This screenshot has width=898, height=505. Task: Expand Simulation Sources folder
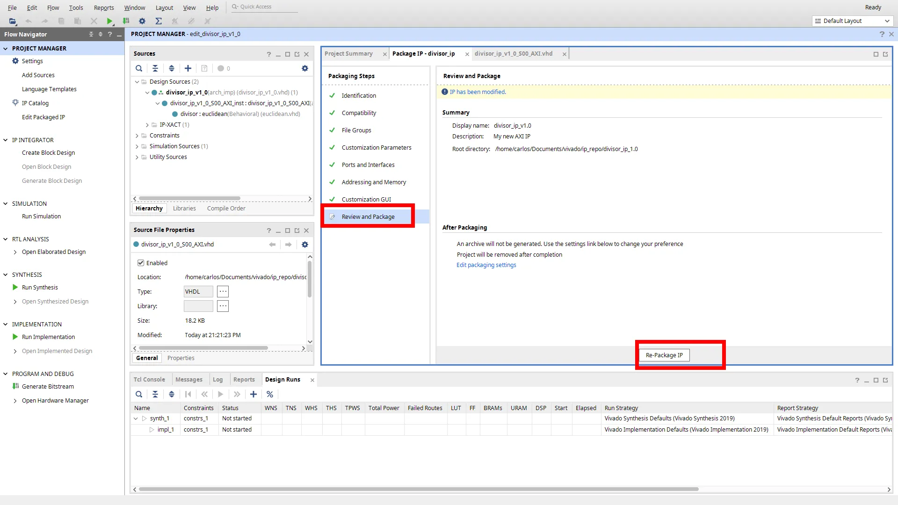point(137,146)
